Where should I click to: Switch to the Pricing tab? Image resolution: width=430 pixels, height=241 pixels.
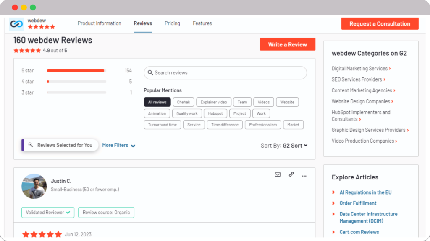pos(172,23)
